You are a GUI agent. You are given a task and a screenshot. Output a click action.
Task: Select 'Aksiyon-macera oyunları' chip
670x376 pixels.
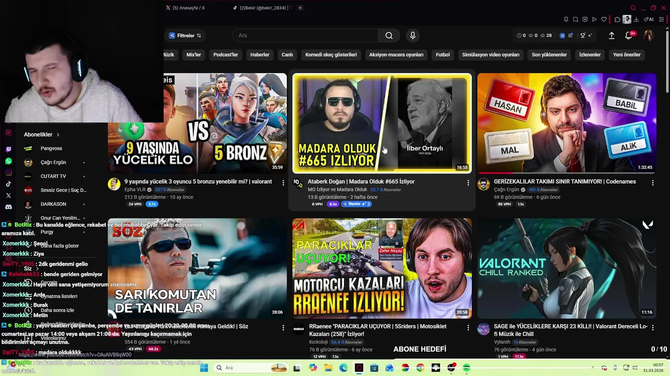click(396, 54)
